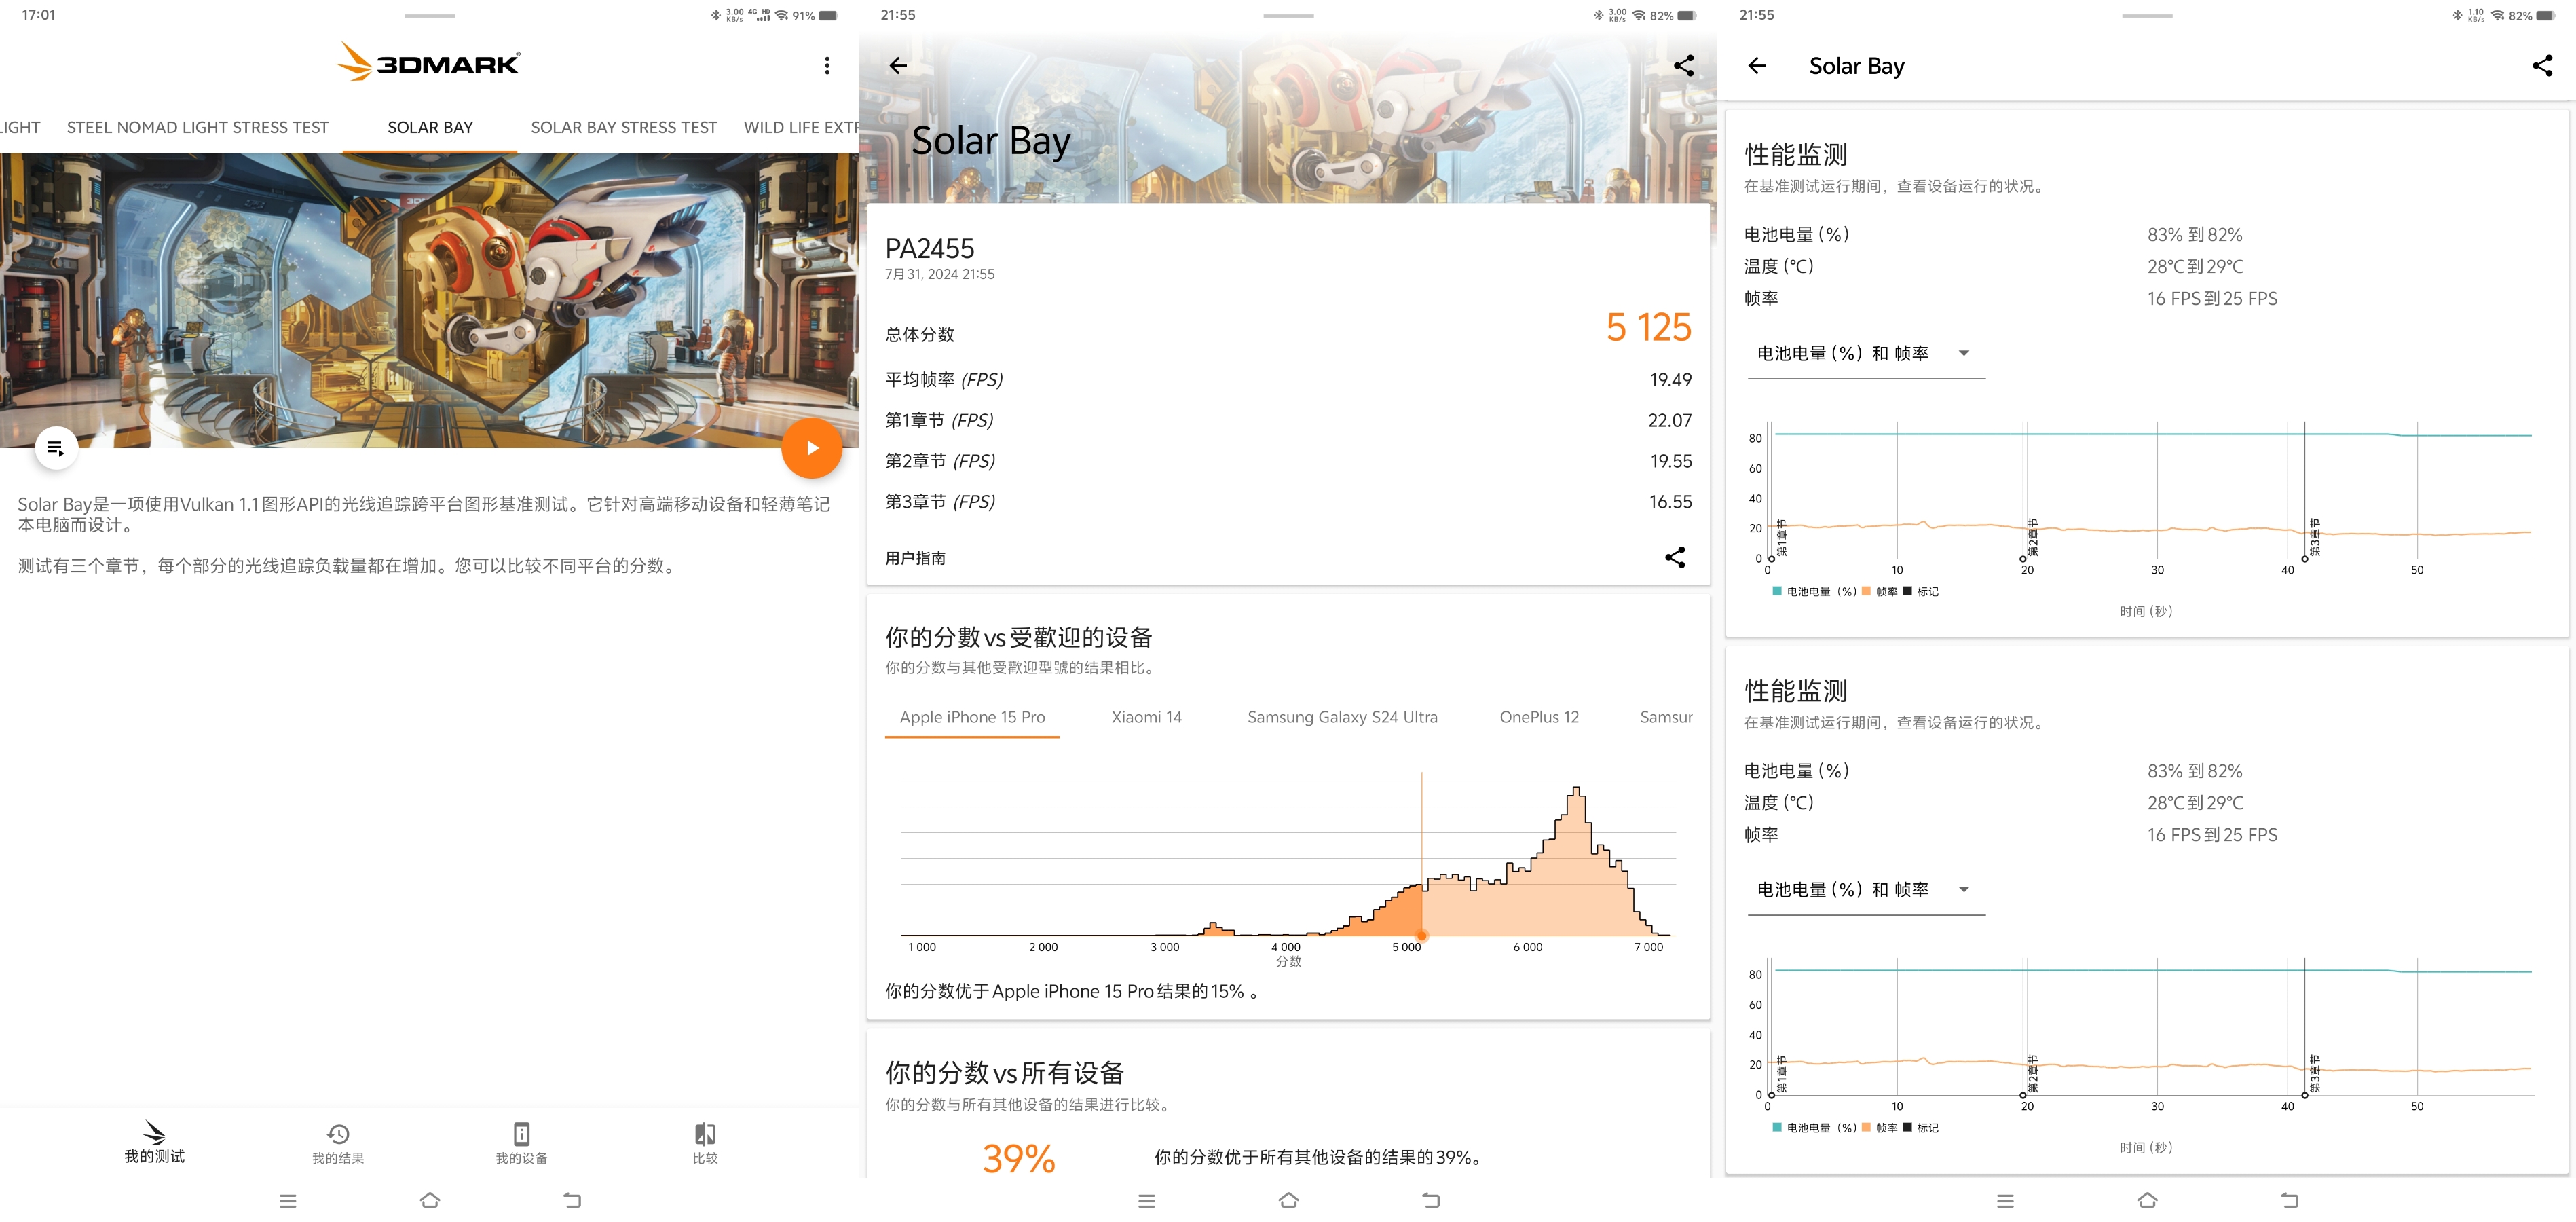Start the Solar Bay benchmark play button
This screenshot has height=1222, width=2576.
click(811, 448)
